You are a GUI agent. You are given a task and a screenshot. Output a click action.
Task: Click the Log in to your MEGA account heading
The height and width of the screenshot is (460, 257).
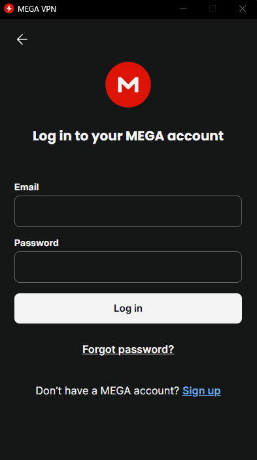(x=128, y=136)
